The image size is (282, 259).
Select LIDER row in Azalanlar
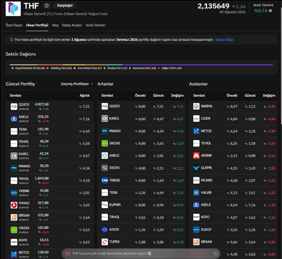[233, 119]
